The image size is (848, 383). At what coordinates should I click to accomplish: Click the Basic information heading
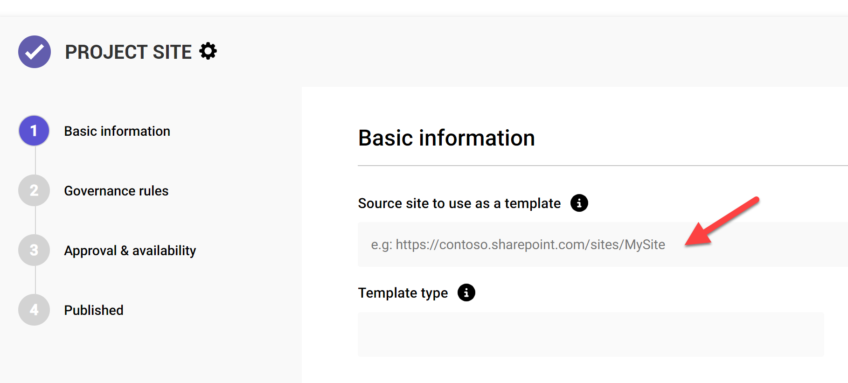click(446, 138)
